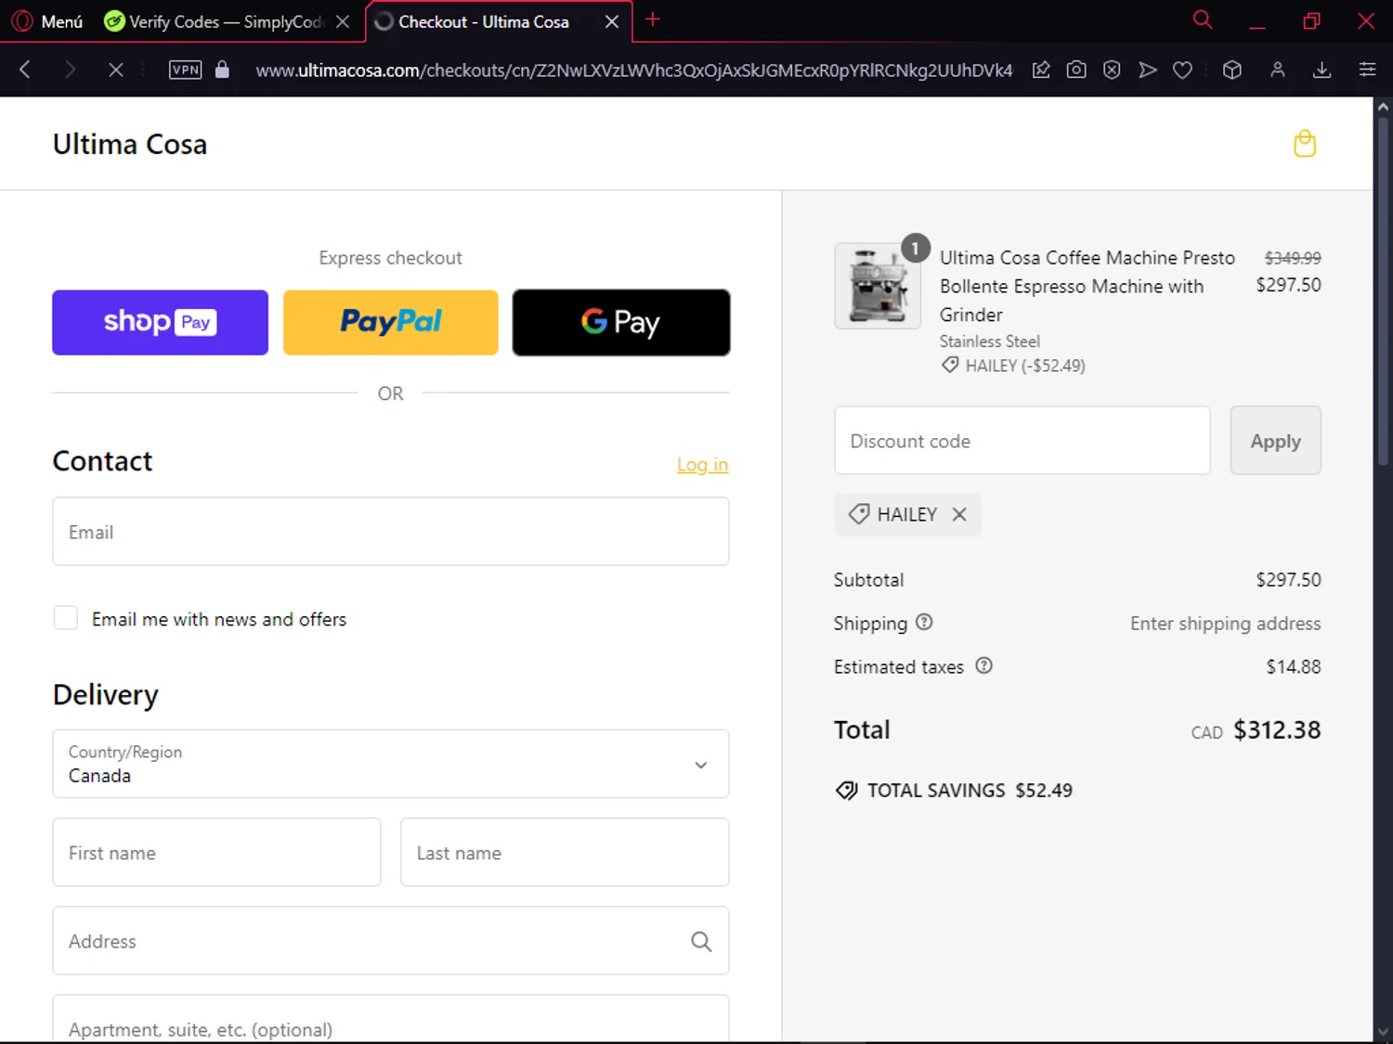Click the Shipping info question icon
The width and height of the screenshot is (1393, 1044).
click(924, 623)
